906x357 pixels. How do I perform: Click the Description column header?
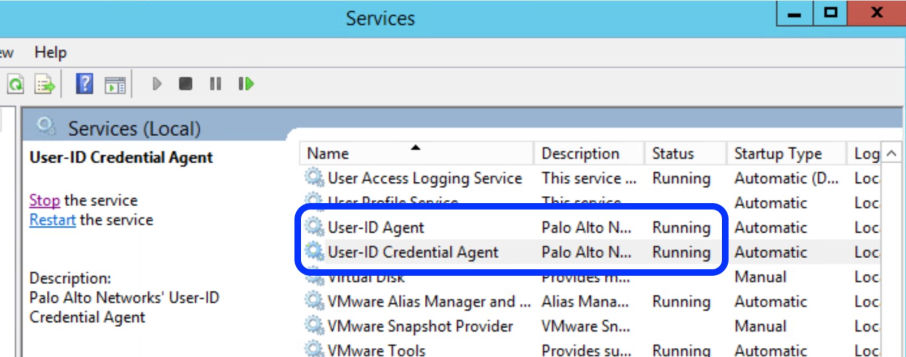pos(580,154)
